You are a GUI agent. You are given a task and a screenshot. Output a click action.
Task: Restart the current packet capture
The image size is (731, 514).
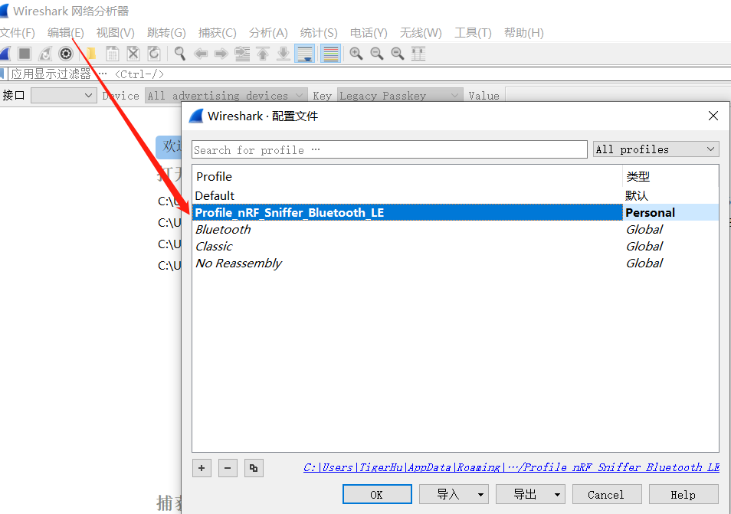45,54
